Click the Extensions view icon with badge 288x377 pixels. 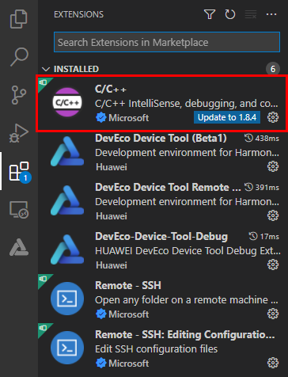coord(19,172)
